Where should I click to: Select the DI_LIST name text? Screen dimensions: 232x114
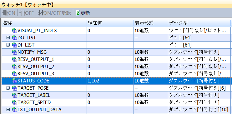click(26, 45)
